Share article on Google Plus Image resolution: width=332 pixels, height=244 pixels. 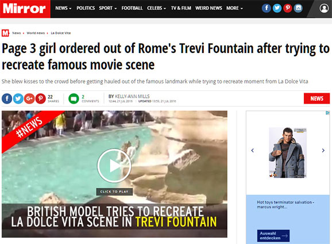[29, 98]
